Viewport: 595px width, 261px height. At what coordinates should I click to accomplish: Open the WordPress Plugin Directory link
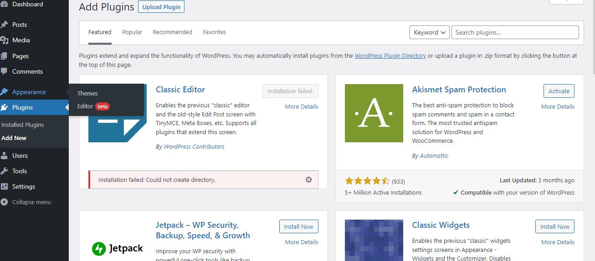[x=390, y=55]
